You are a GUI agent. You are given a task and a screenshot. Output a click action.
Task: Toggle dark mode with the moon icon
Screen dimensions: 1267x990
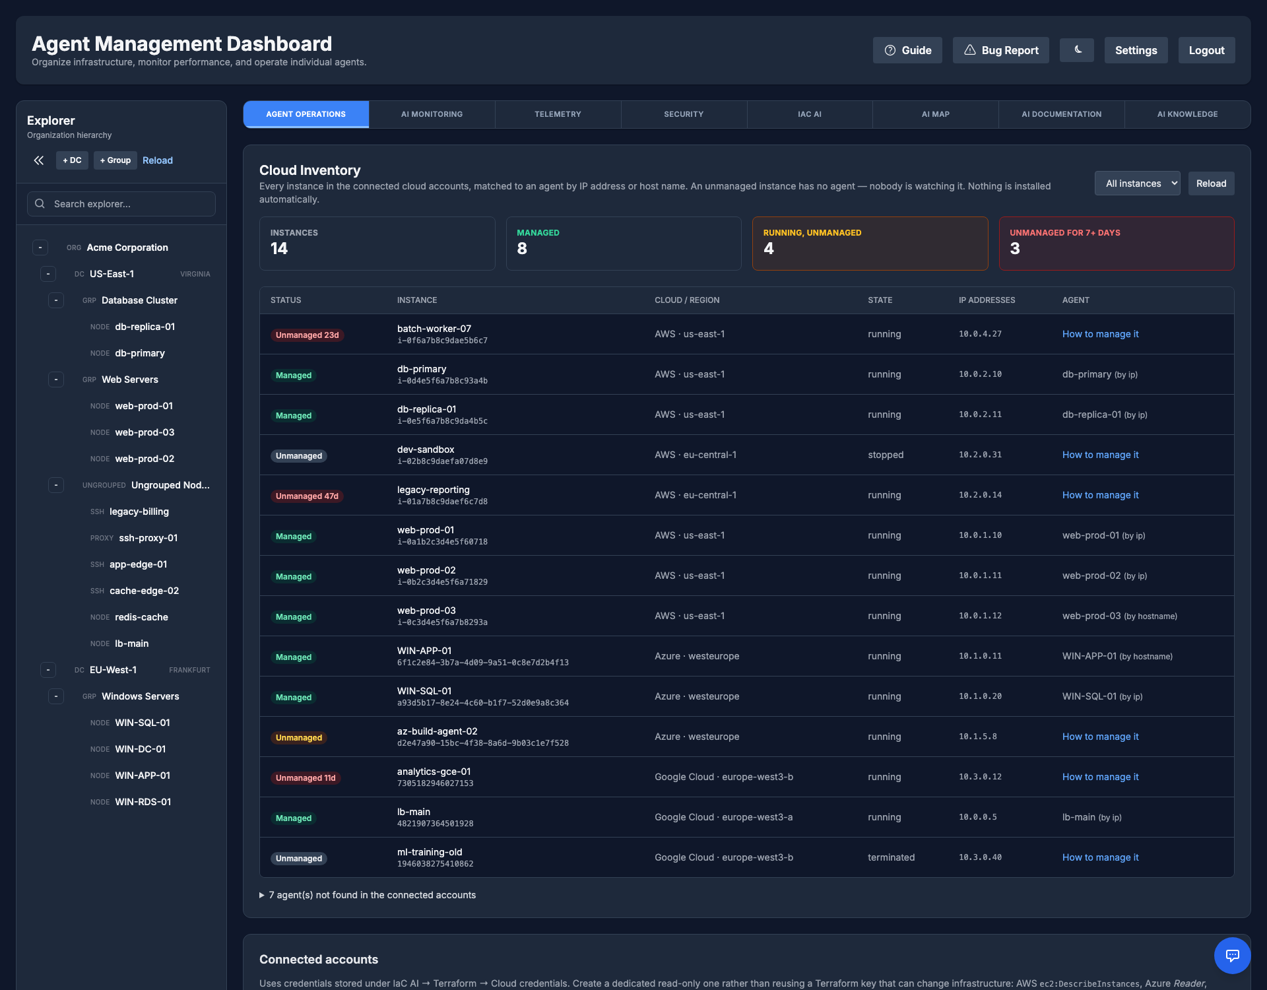click(x=1076, y=50)
